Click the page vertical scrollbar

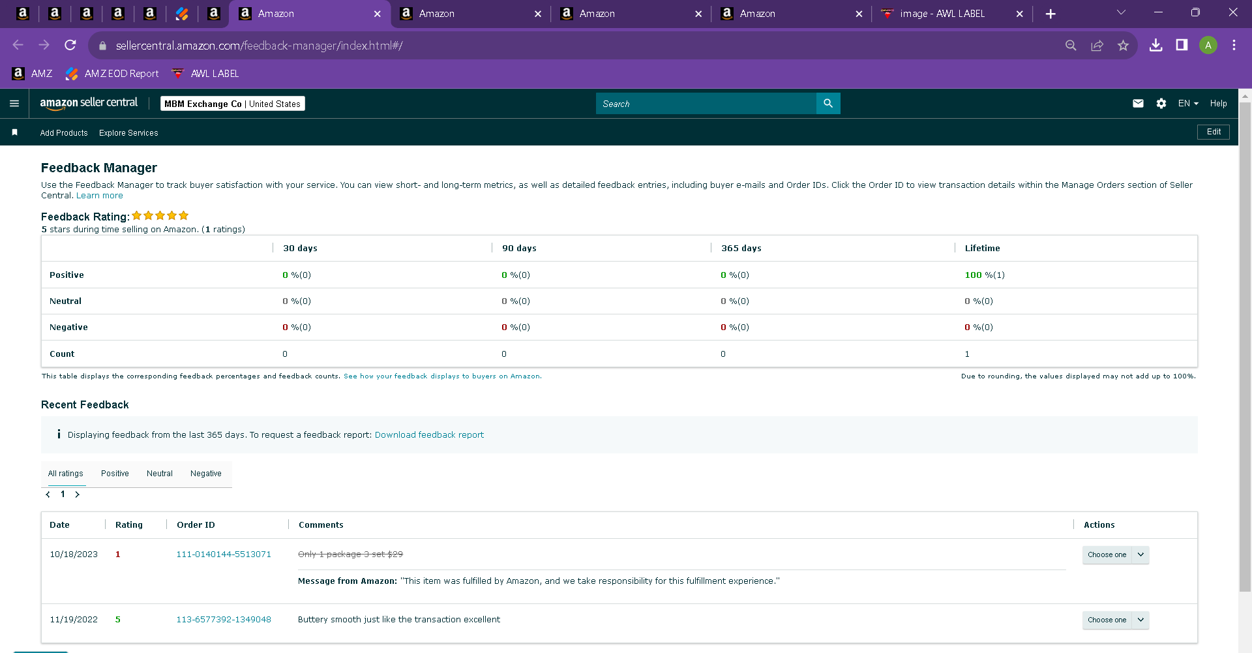[x=1245, y=346]
